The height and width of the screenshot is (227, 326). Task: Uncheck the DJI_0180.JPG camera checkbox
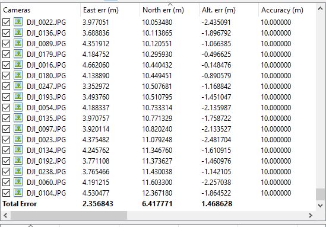tap(7, 75)
